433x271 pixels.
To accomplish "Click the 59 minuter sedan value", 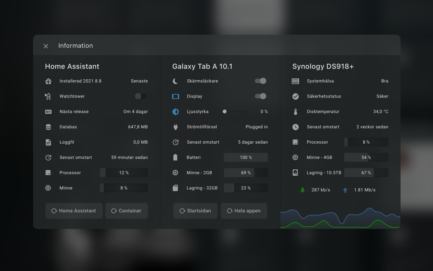I will [129, 157].
